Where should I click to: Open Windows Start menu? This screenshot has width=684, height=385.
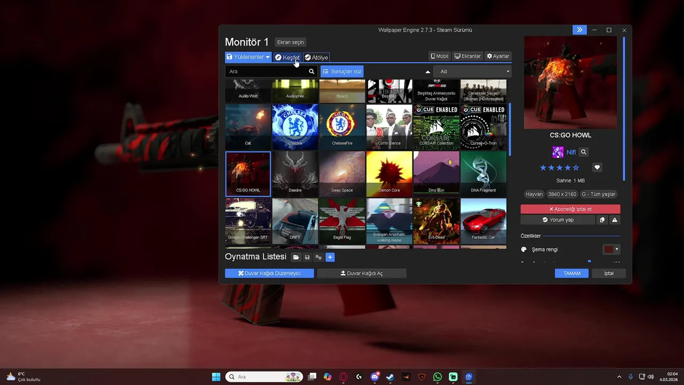pyautogui.click(x=216, y=377)
